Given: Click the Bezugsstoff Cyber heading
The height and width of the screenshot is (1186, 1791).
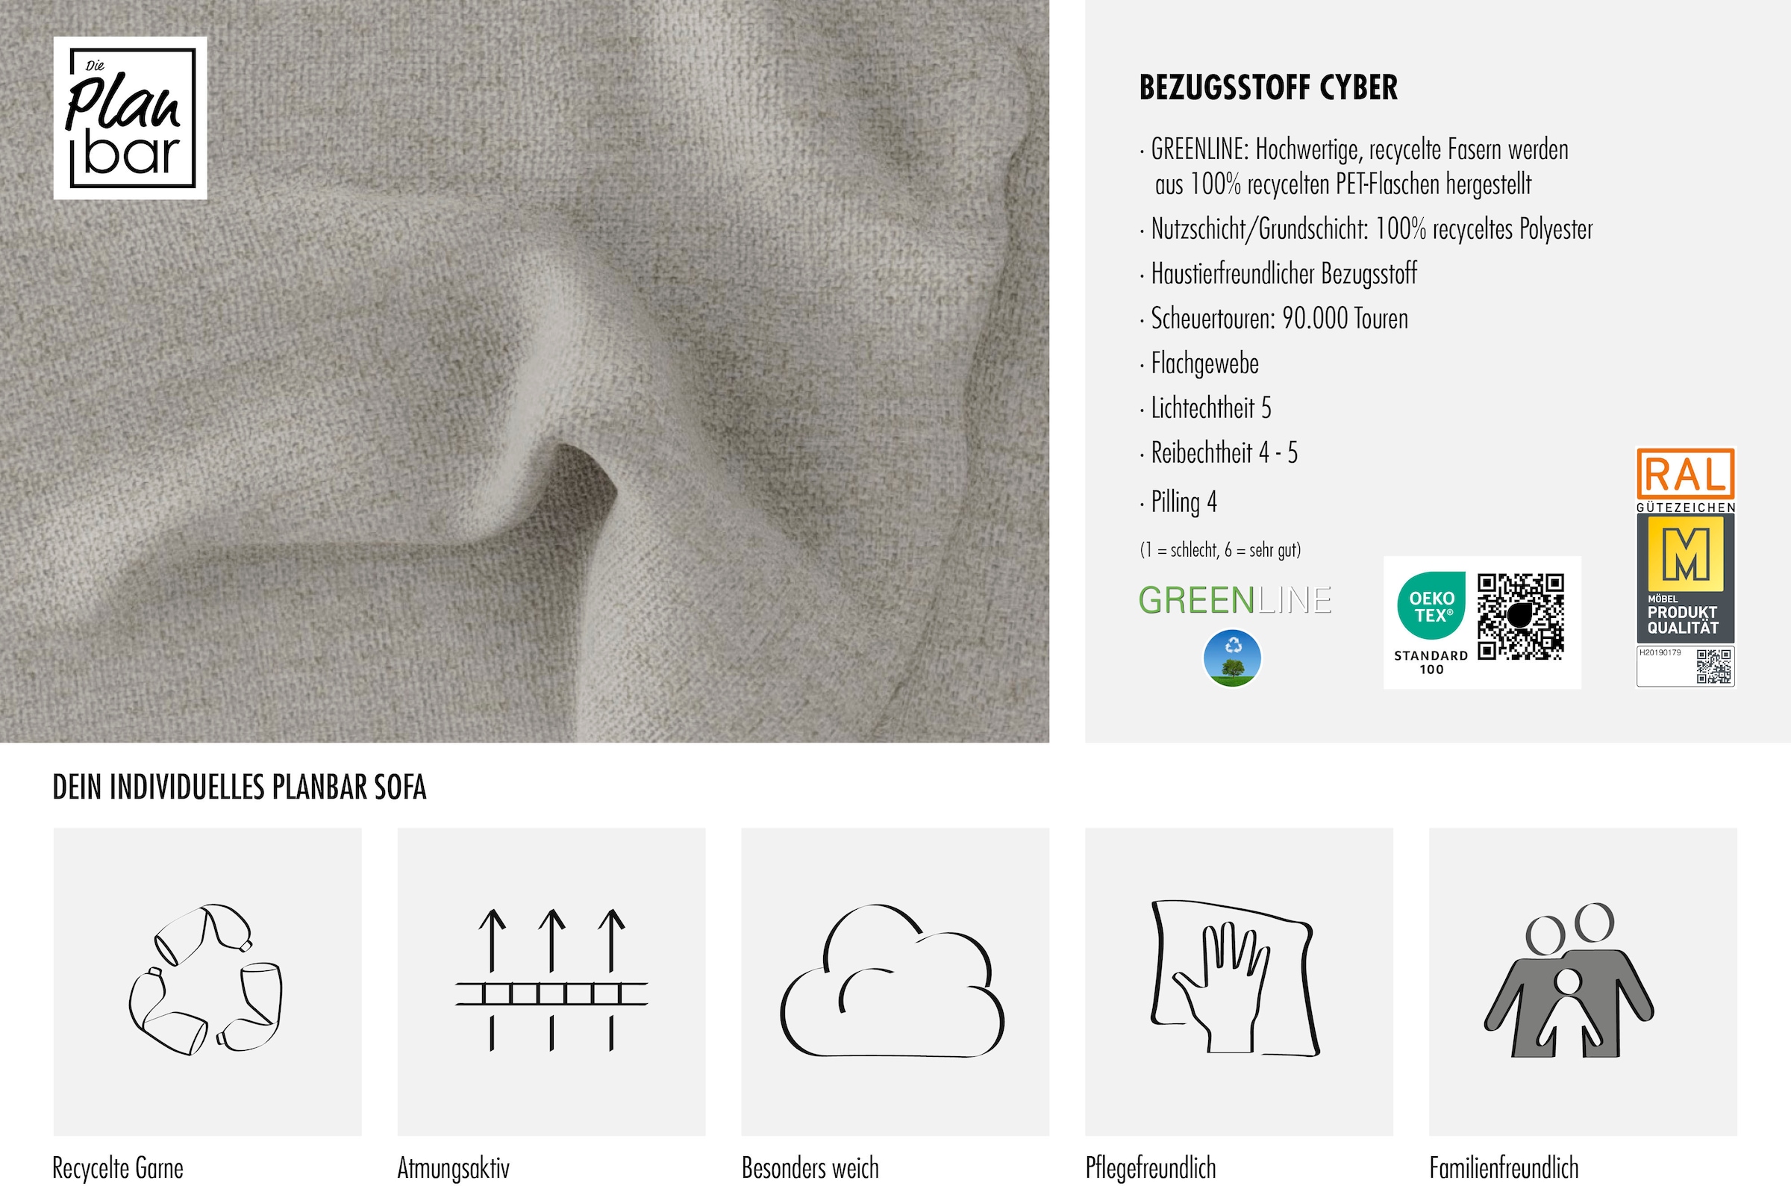Looking at the screenshot, I should coord(1269,88).
